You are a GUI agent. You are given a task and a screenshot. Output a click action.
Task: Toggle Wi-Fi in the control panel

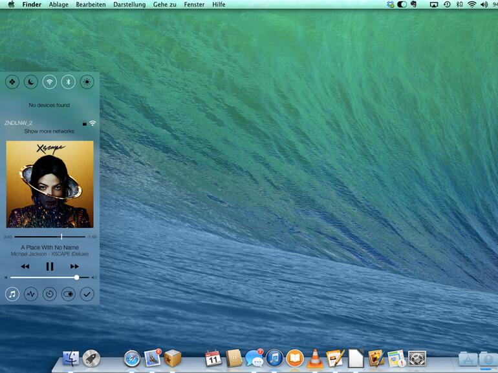tap(49, 82)
